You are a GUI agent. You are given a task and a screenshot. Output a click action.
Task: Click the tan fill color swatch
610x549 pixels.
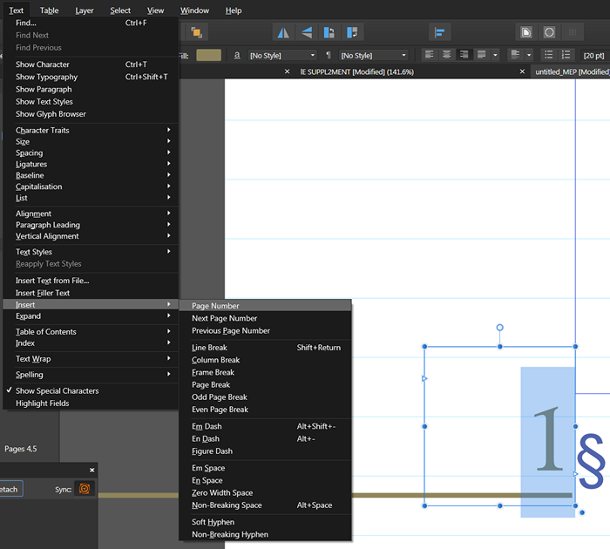[x=208, y=55]
